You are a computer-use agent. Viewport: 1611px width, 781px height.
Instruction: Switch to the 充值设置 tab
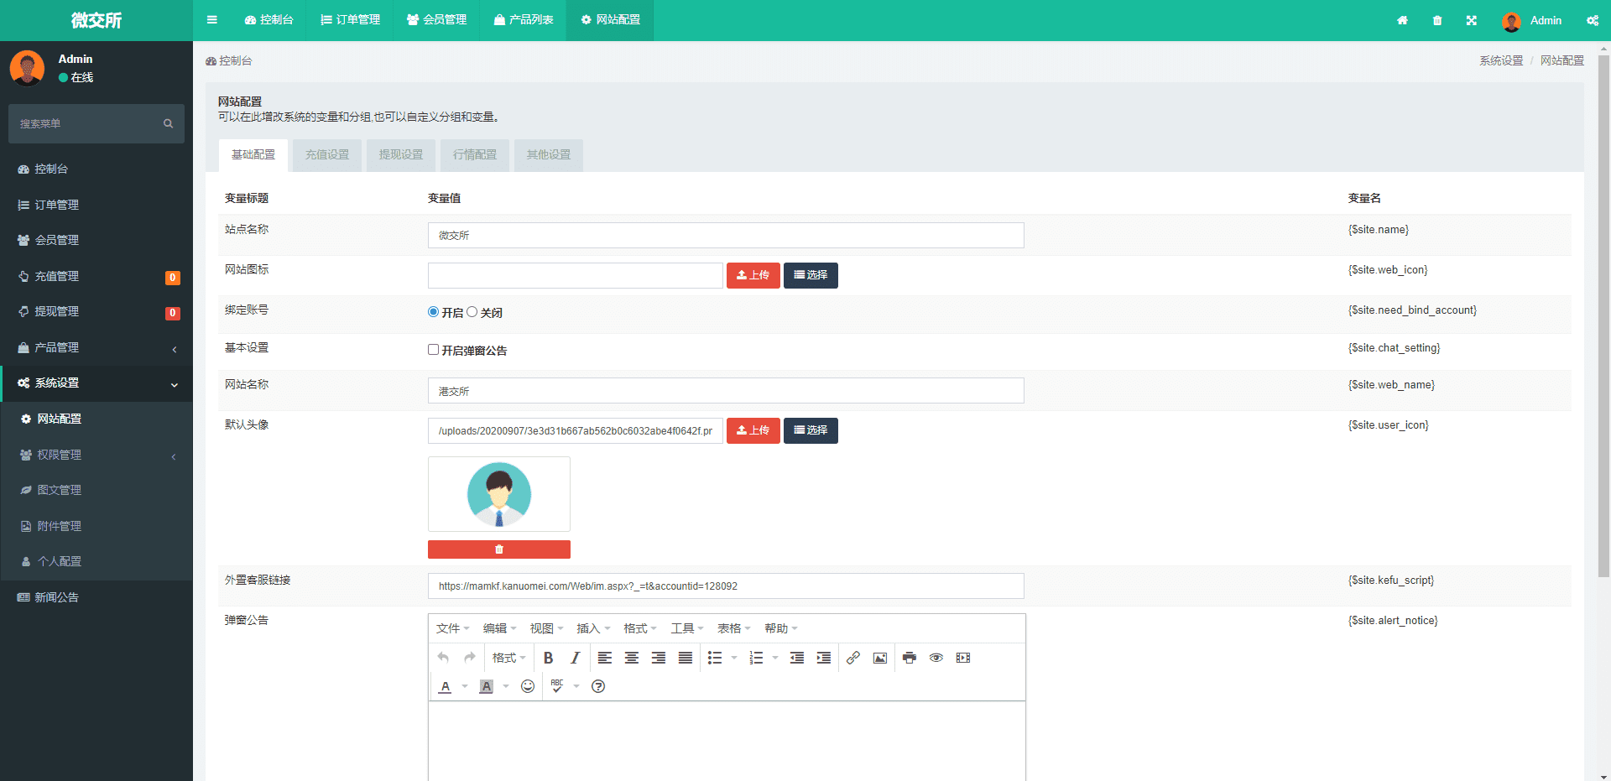point(327,155)
